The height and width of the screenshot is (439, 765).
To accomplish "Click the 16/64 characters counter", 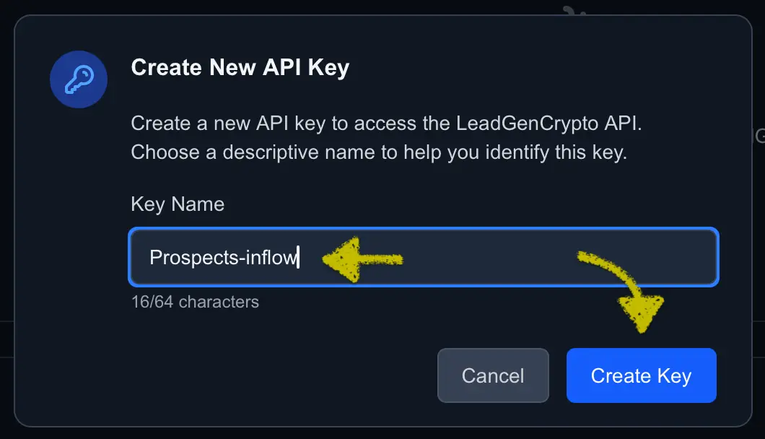I will pyautogui.click(x=193, y=302).
